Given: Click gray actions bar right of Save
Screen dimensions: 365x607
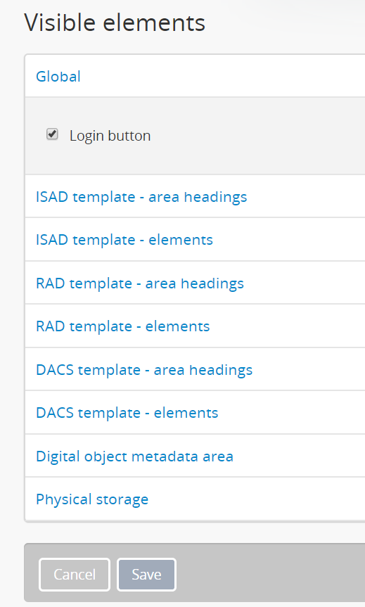Looking at the screenshot, I should pos(271,573).
